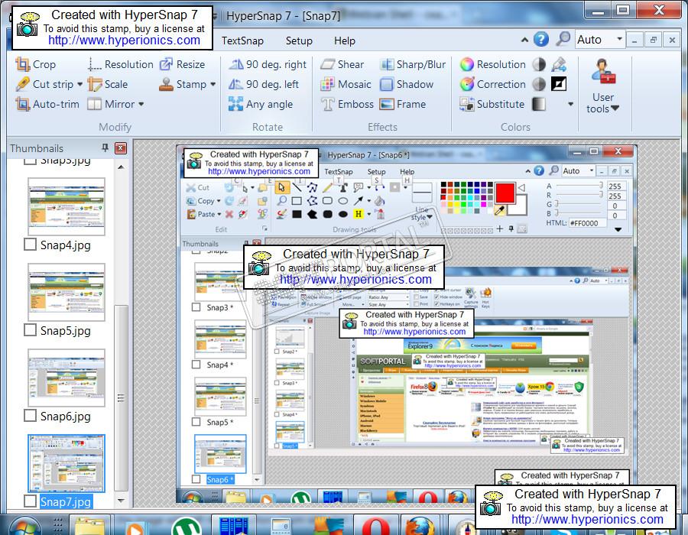The height and width of the screenshot is (535, 688).
Task: Open uTorrent from the taskbar
Action: pos(187,526)
